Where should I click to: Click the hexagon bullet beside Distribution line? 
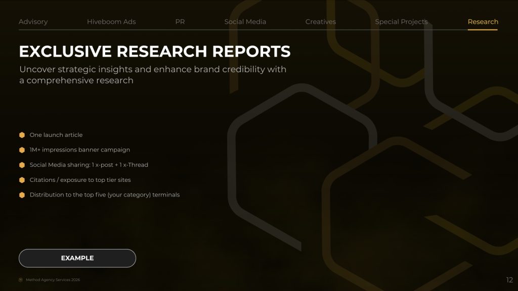22,195
